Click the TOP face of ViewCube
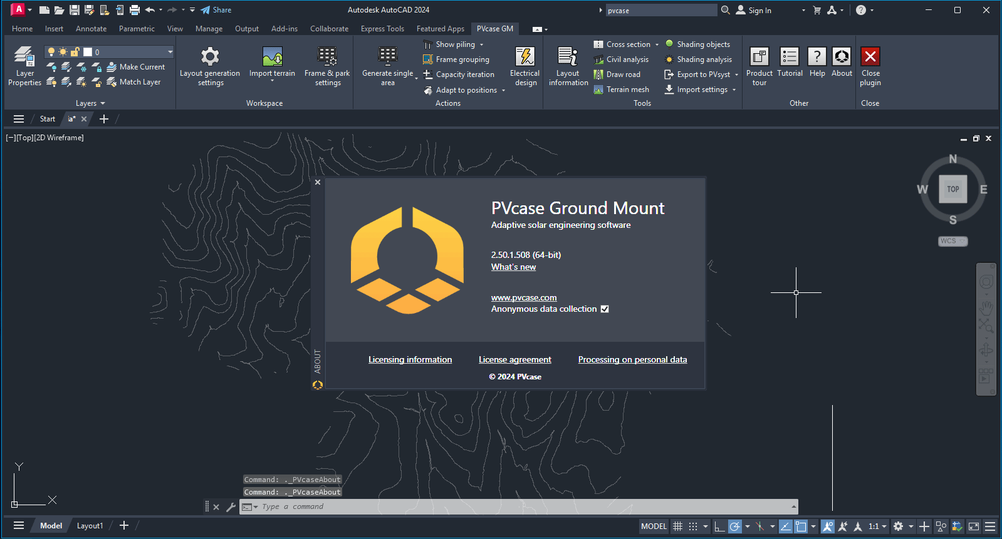 [952, 189]
